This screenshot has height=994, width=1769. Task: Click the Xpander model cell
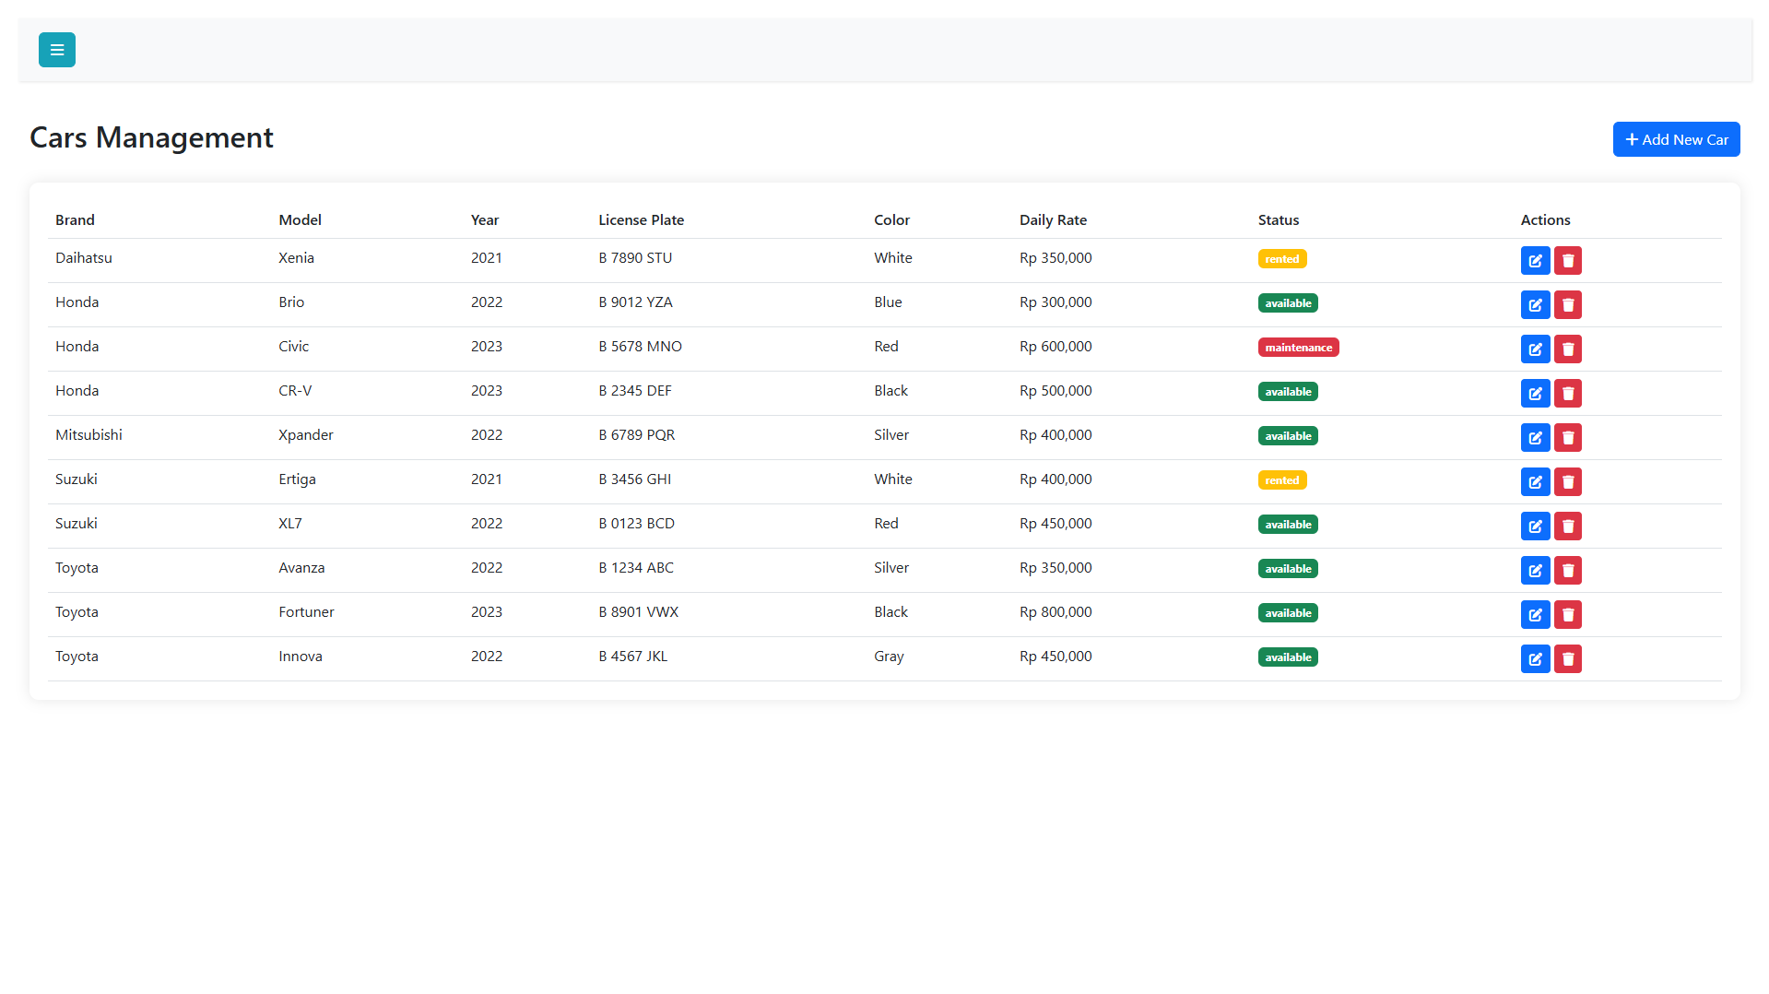coord(306,435)
